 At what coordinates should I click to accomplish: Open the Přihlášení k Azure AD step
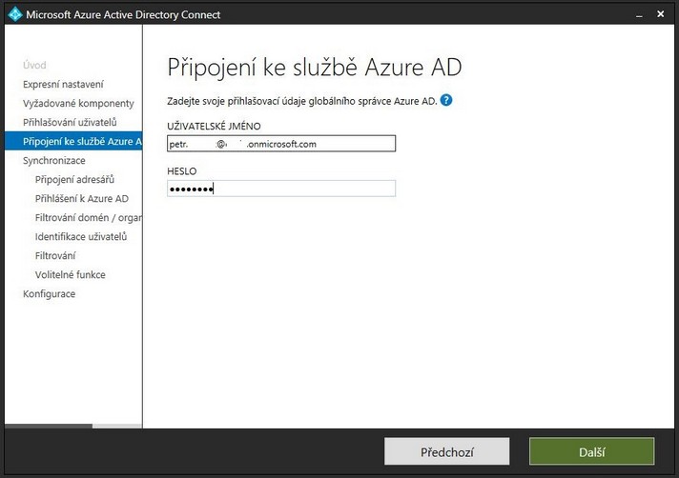click(82, 198)
